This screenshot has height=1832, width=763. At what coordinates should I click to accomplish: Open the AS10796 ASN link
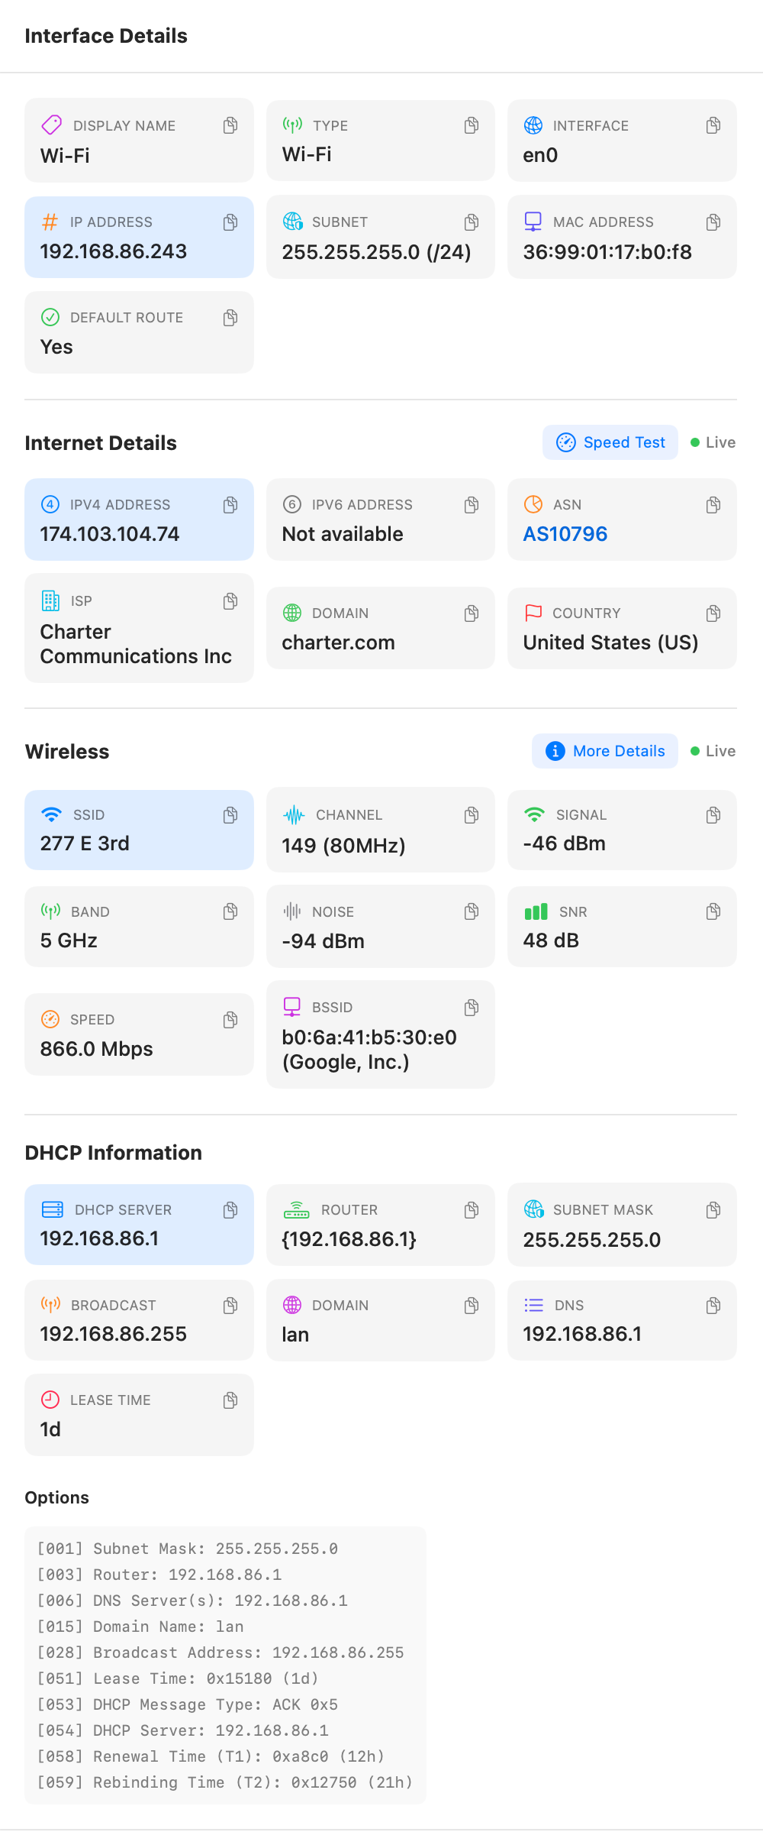[565, 534]
